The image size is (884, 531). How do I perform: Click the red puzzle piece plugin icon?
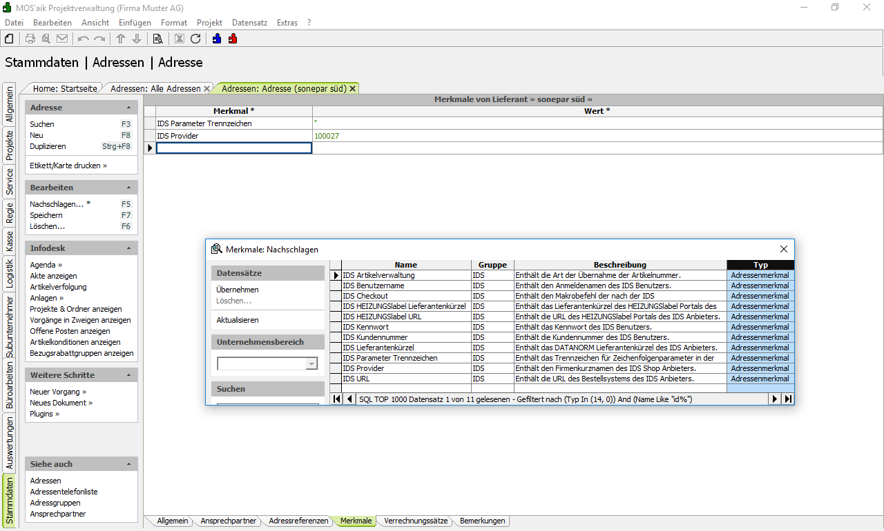pyautogui.click(x=233, y=39)
